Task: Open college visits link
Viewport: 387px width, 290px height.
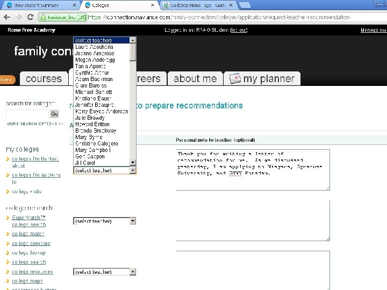Action: 27,191
